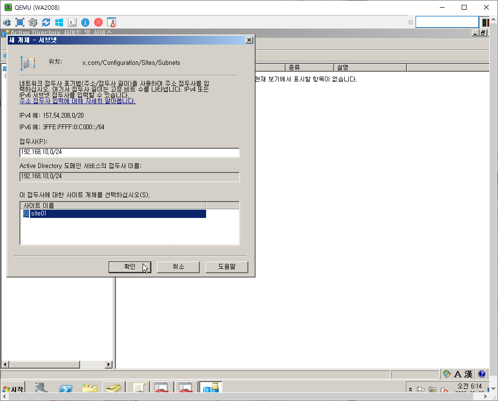Click the 漢 Hanja conversion icon
Viewport: 498px width, 401px height.
click(x=468, y=374)
